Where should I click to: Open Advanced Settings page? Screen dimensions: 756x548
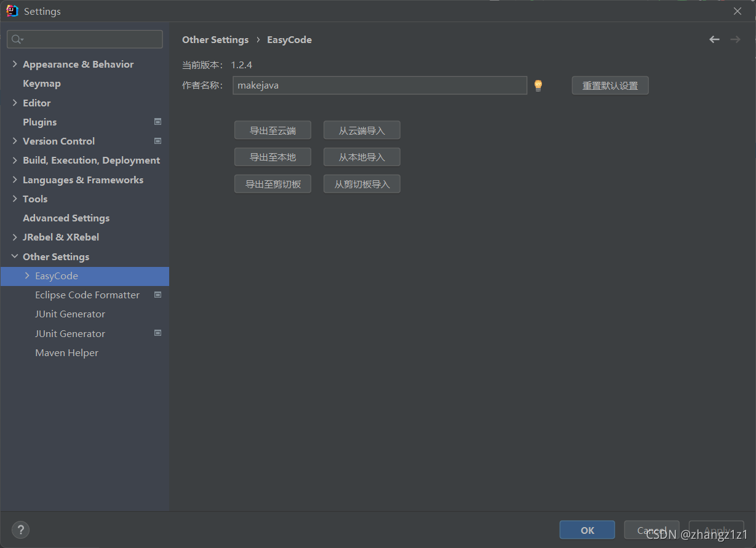(66, 218)
